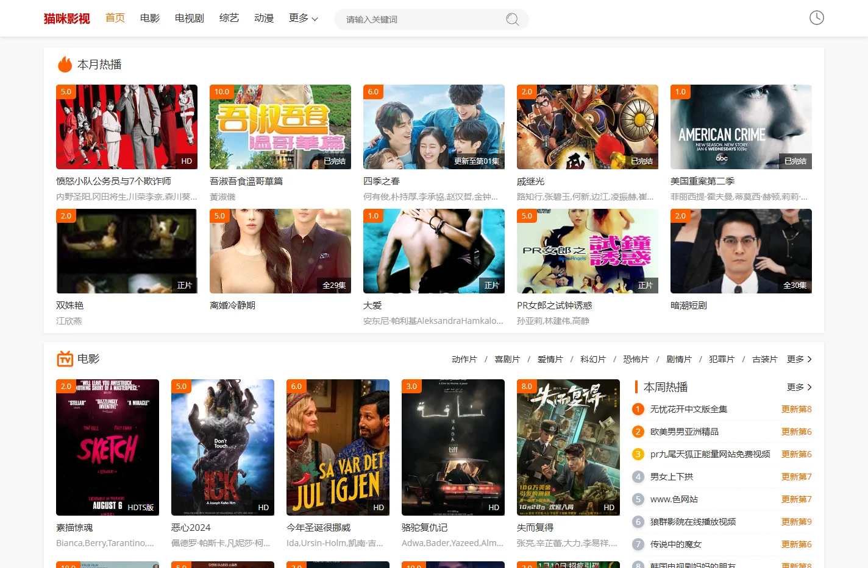Open rank 1 item 无忧花开中文版全集

688,409
